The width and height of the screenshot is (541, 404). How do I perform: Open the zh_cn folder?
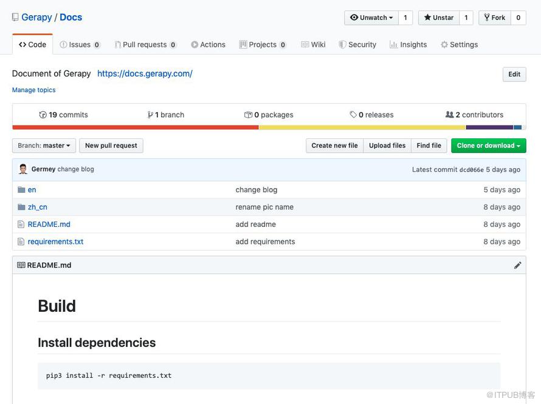38,207
